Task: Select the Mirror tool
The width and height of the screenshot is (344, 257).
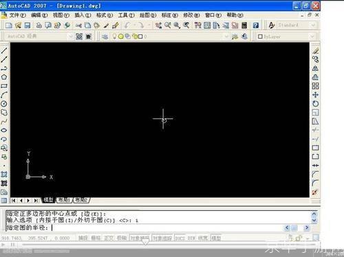Action: (x=316, y=68)
